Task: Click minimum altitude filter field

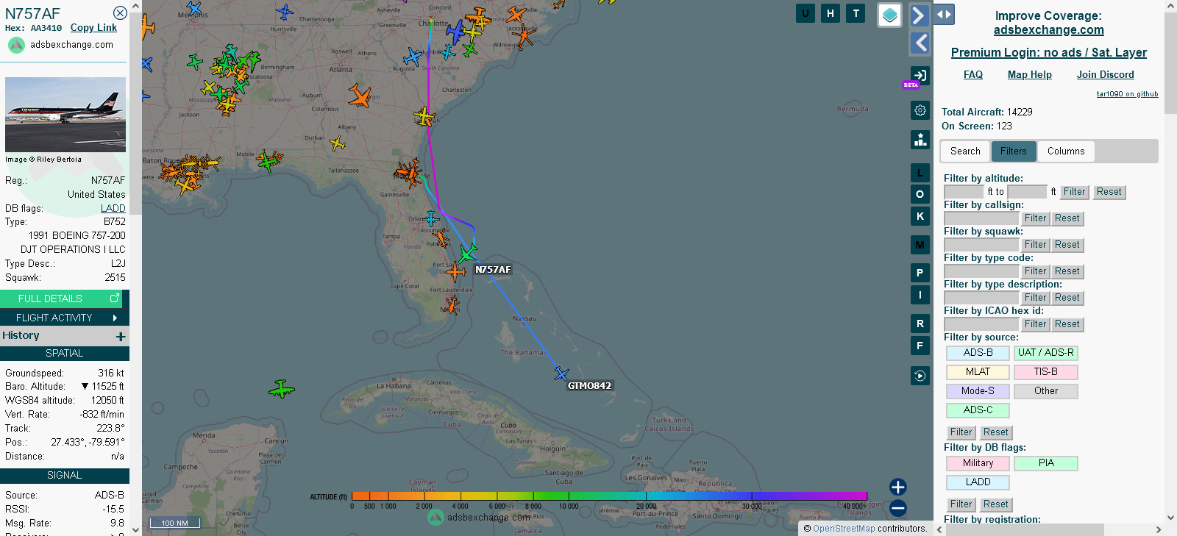Action: [964, 192]
